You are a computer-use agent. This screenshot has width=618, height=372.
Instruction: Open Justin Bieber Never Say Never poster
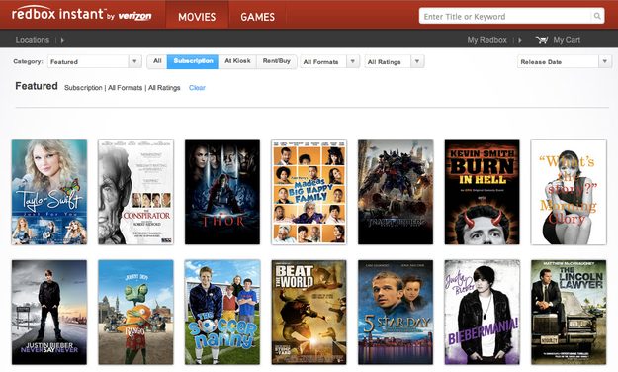49,312
